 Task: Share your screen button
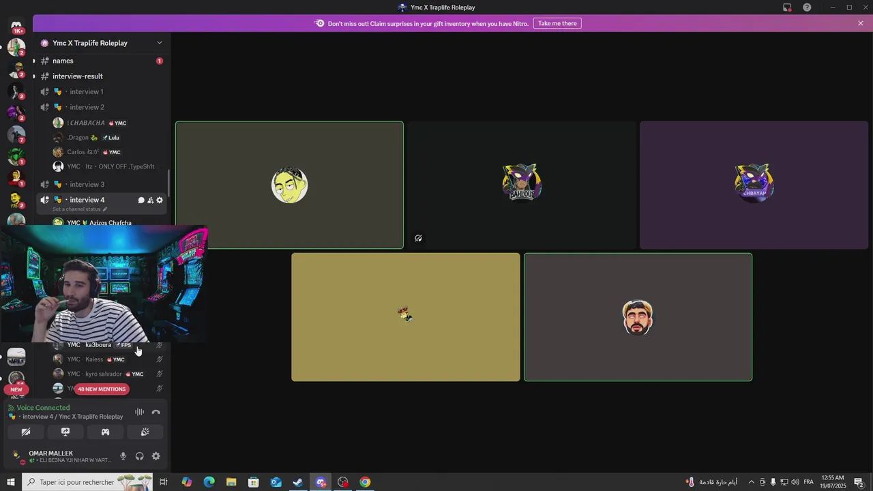click(x=65, y=432)
